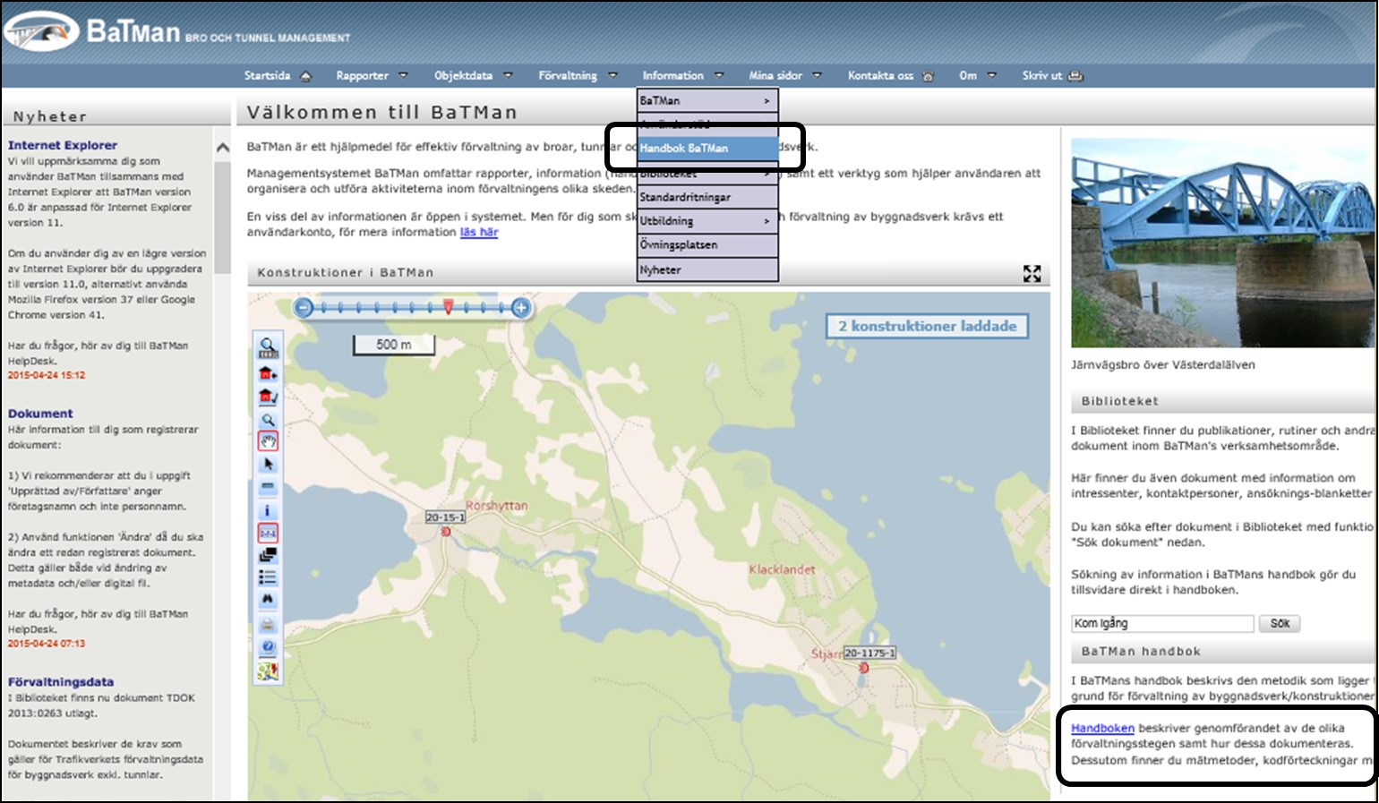Click the 500 m scale bar

[394, 345]
